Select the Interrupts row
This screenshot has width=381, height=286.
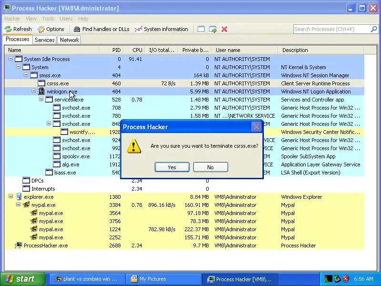pos(184,189)
